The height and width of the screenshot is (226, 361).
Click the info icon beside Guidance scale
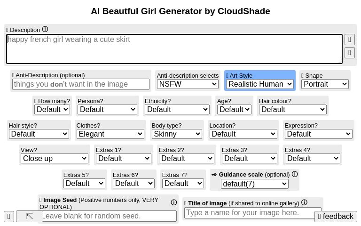(295, 174)
